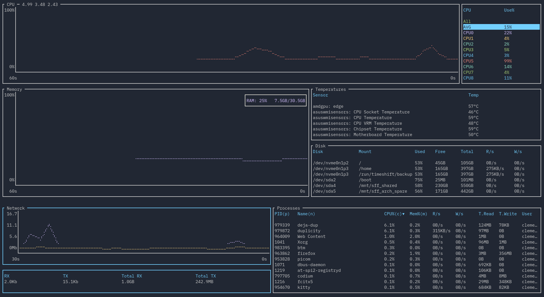Click the Name(n) column header in Processes
The width and height of the screenshot is (544, 297).
click(306, 214)
